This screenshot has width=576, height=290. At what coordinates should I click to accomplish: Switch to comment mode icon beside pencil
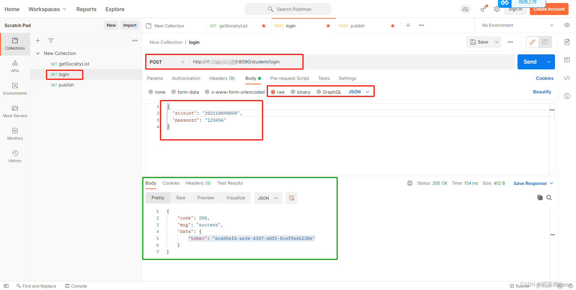pyautogui.click(x=545, y=42)
